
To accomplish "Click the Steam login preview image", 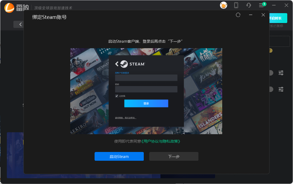I will pos(146,91).
